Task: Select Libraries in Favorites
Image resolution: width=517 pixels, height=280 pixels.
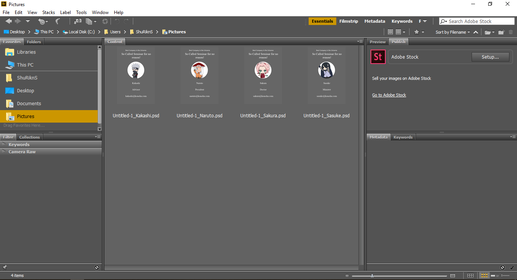Action: point(49,52)
